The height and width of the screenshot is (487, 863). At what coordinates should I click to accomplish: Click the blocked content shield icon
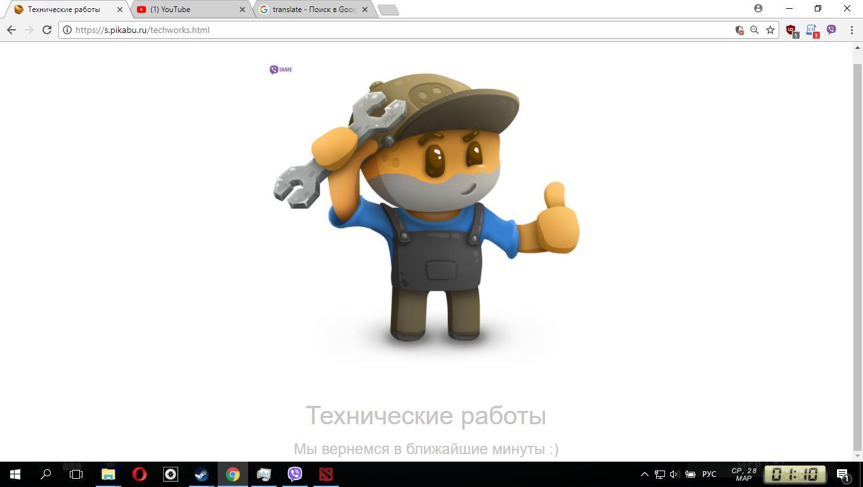pos(739,30)
